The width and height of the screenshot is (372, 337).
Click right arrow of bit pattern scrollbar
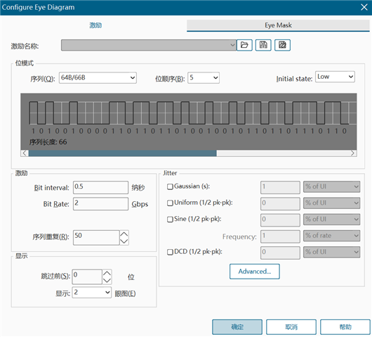pos(353,153)
